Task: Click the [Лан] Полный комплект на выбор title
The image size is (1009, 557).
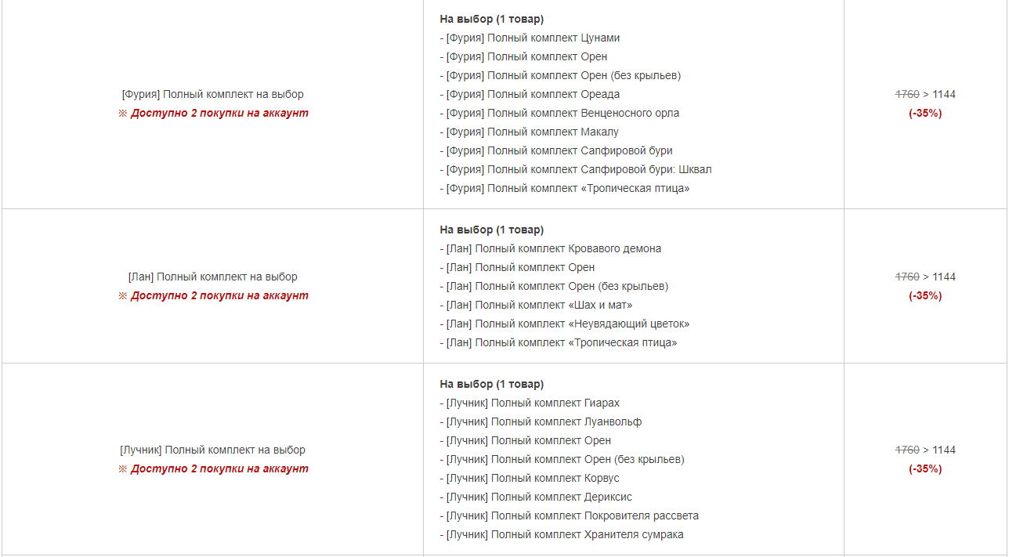Action: [212, 277]
